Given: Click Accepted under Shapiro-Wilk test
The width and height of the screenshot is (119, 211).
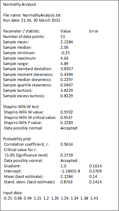Looking at the screenshot, I should click(x=69, y=128).
